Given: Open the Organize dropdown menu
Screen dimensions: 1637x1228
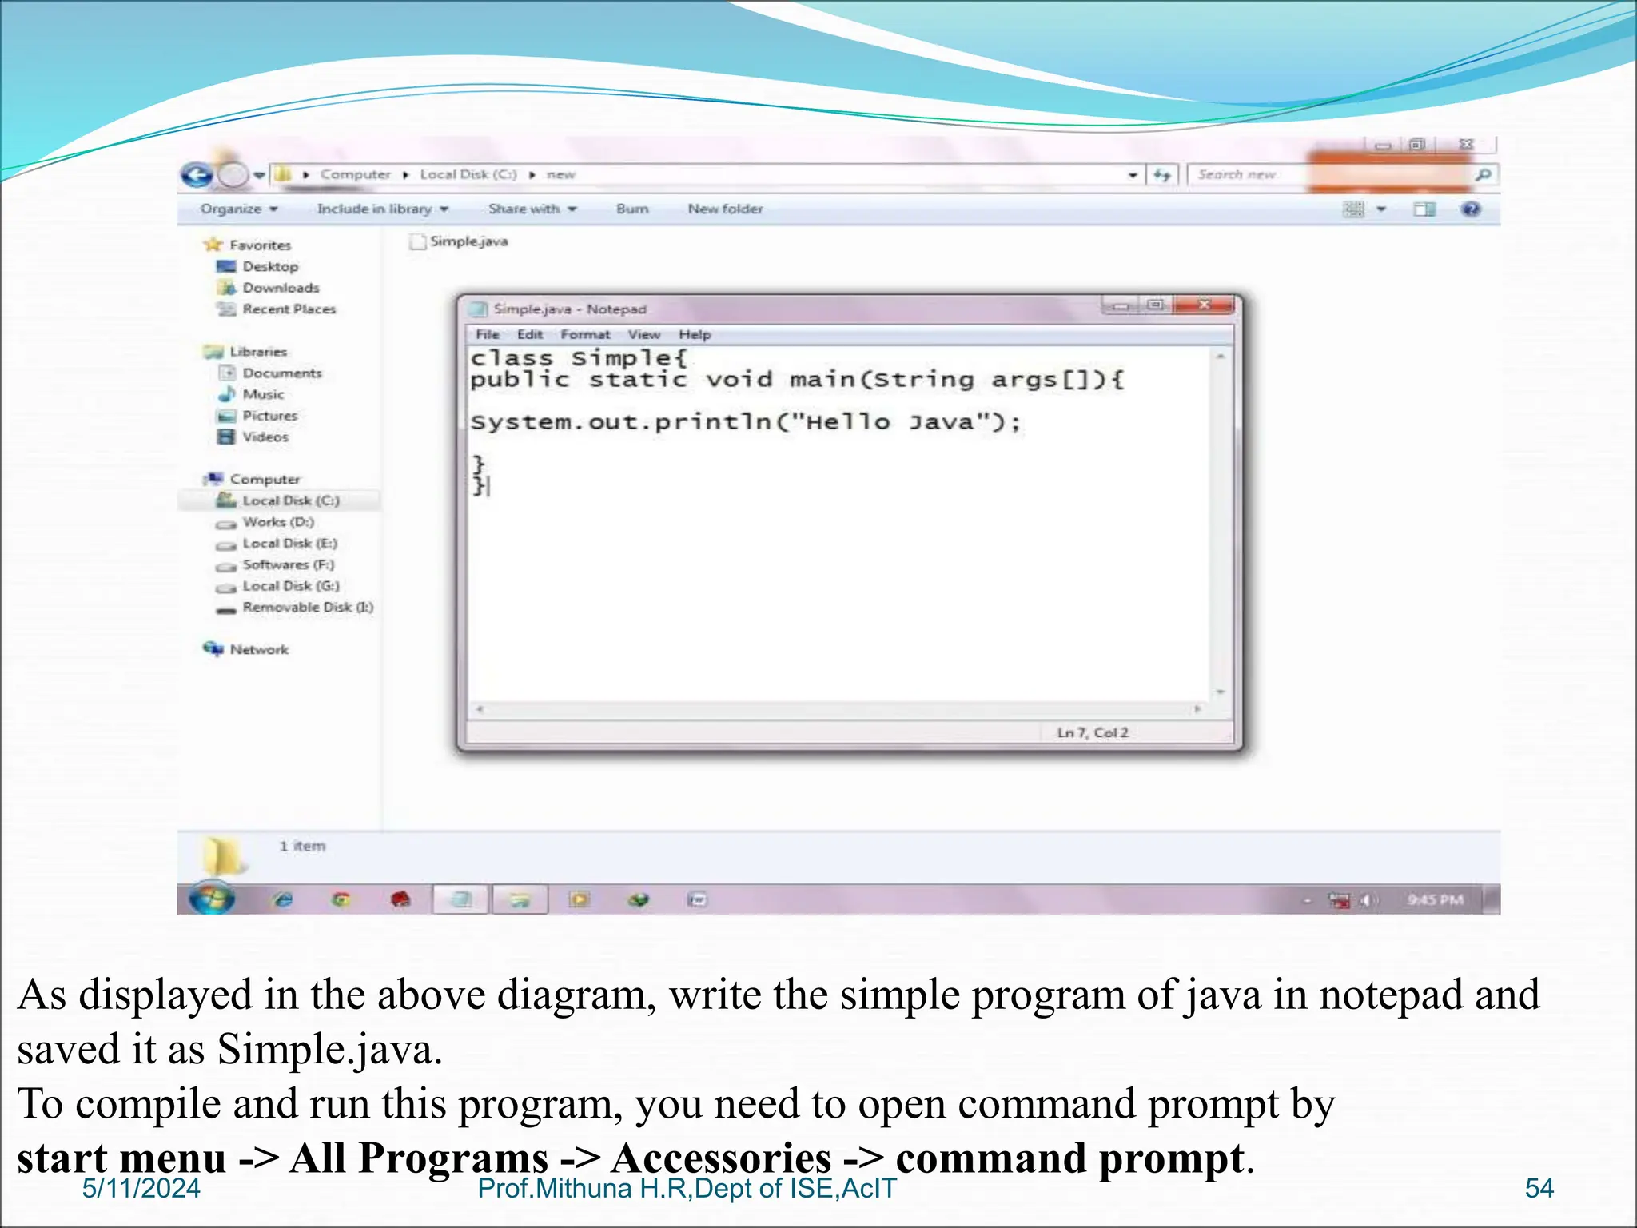Looking at the screenshot, I should (x=239, y=209).
